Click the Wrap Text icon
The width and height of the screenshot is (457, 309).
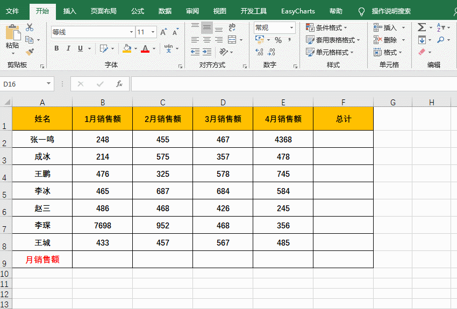coord(232,27)
